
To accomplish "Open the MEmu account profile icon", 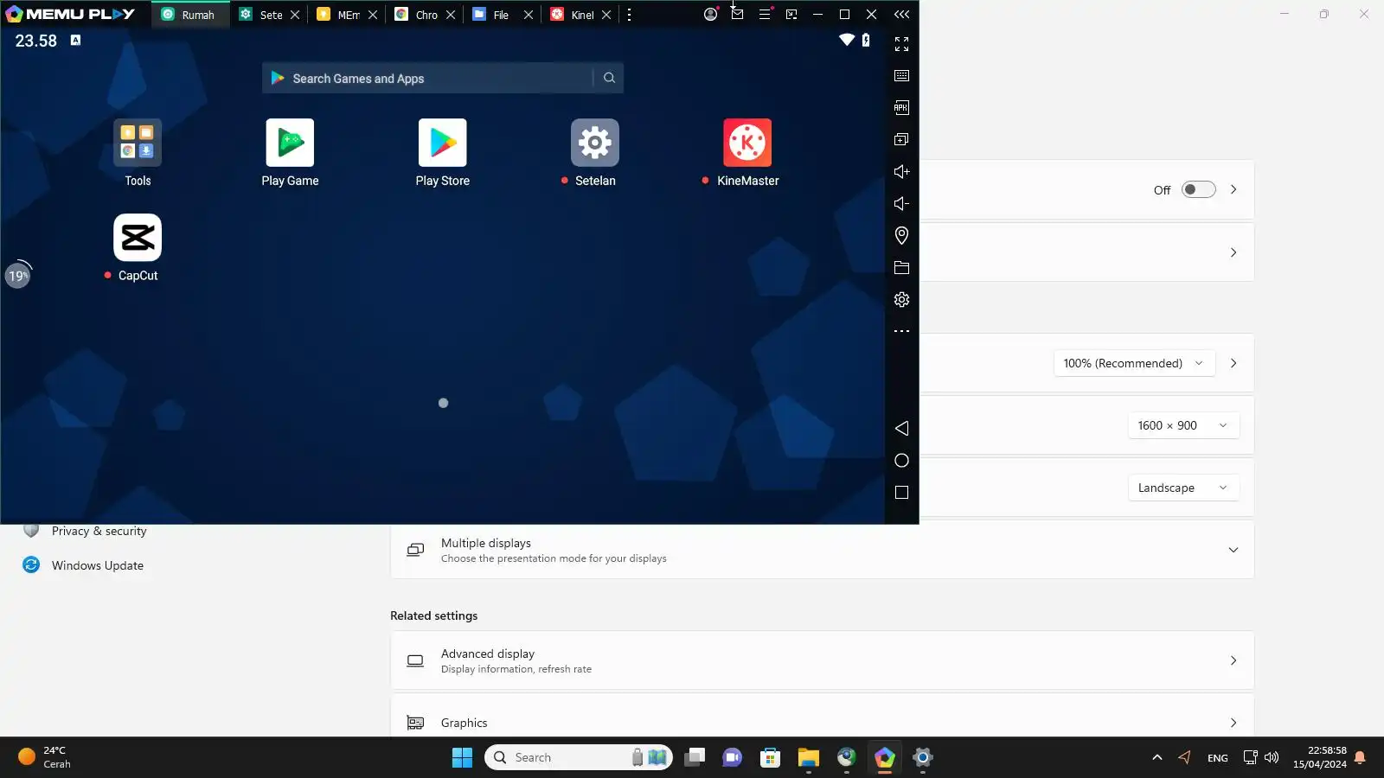I will tap(710, 15).
